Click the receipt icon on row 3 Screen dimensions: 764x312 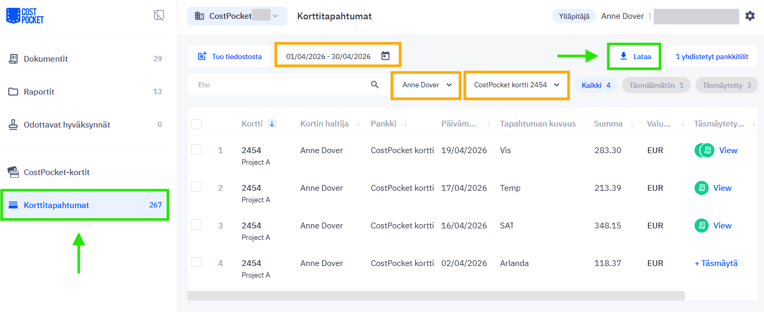(701, 226)
